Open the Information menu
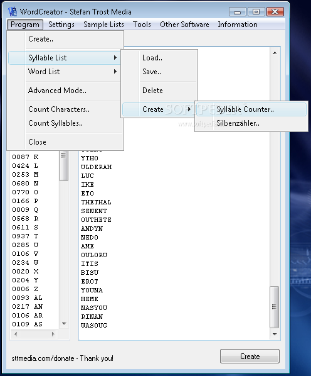The image size is (311, 376). coord(238,25)
